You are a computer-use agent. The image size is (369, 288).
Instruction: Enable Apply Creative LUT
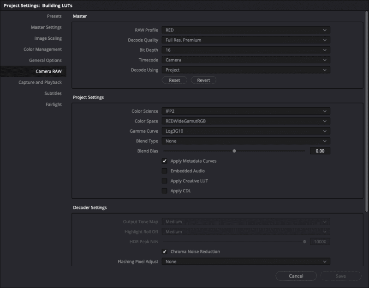tap(164, 181)
